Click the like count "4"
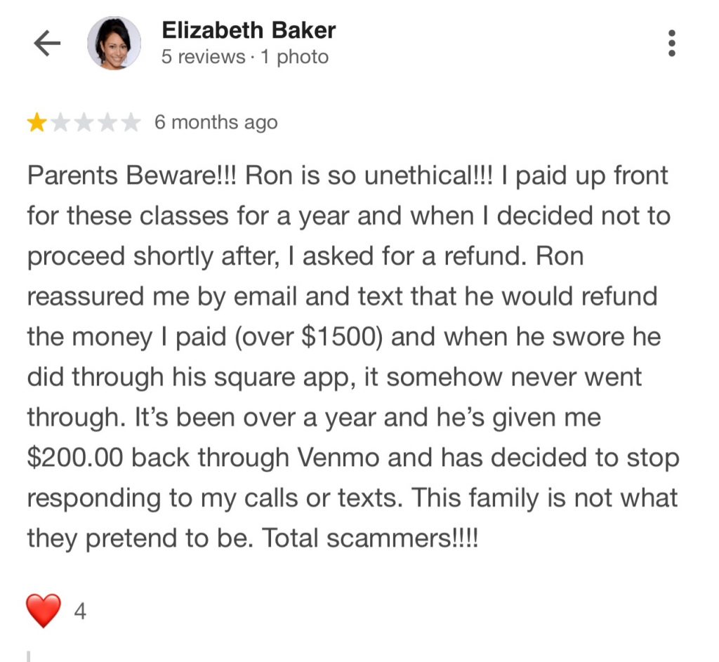This screenshot has height=662, width=719. [80, 612]
